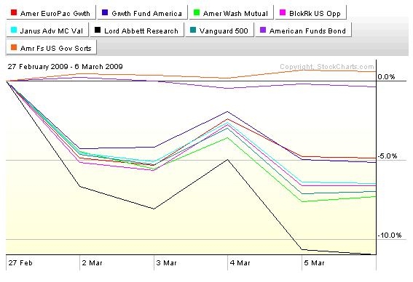Click the Amer Wash Mutual legend button
Image resolution: width=413 pixels, height=282 pixels.
[x=231, y=12]
